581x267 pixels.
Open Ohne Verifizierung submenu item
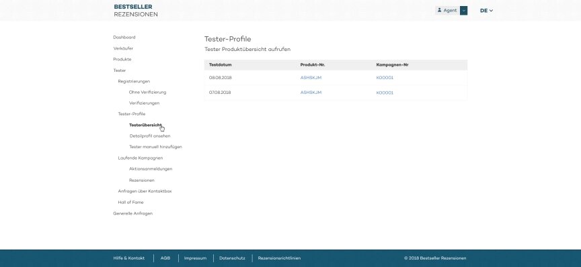pos(147,92)
